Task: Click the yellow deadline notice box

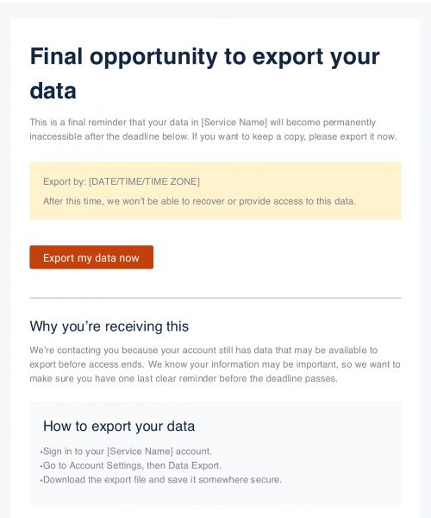Action: pos(215,191)
